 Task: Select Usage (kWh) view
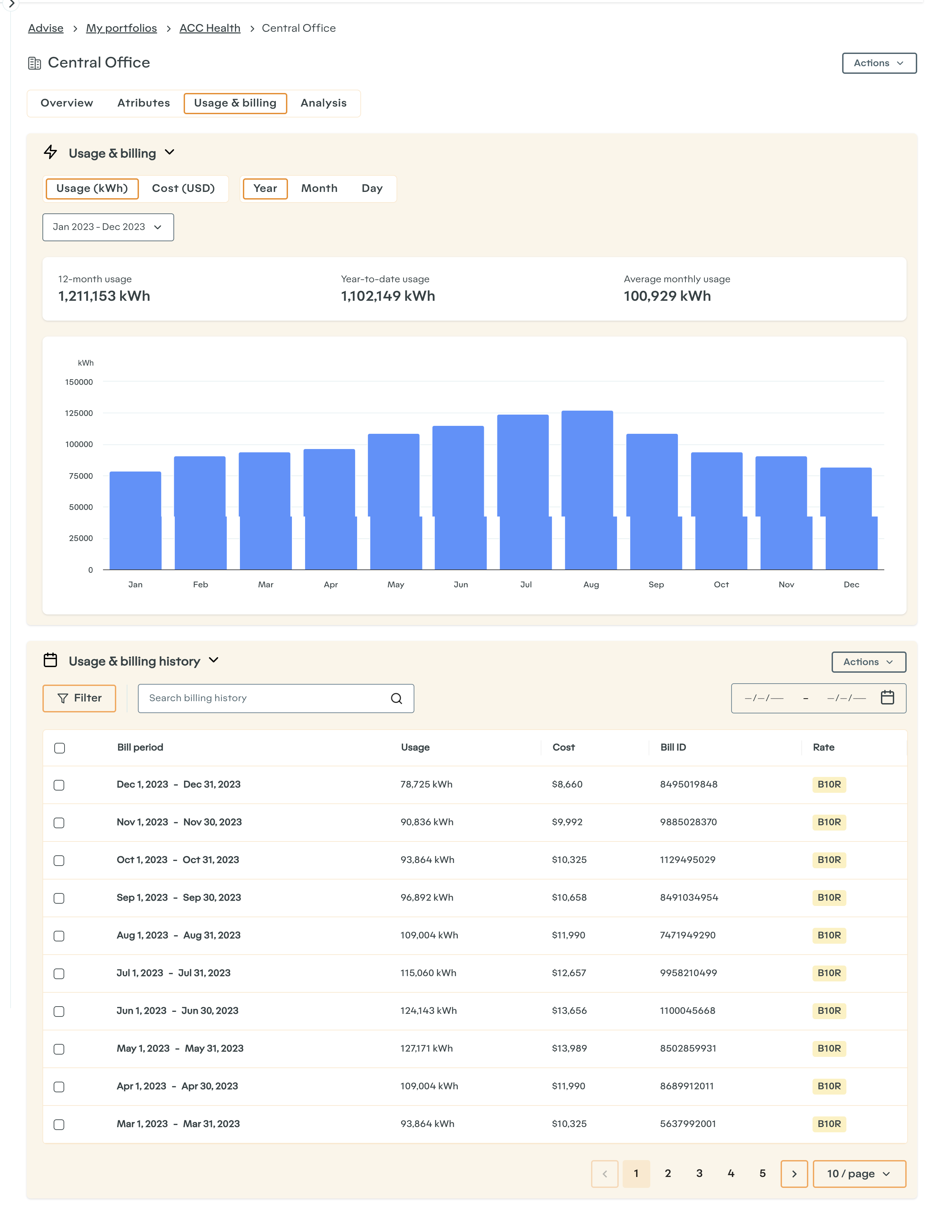[x=92, y=189]
